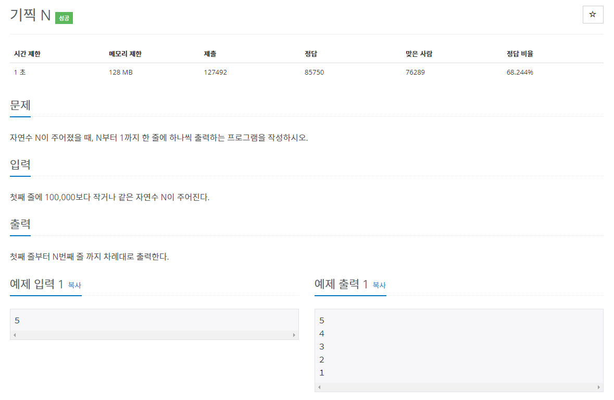Select the 문제 section heading
Viewport: 614px width, 400px height.
coord(20,105)
